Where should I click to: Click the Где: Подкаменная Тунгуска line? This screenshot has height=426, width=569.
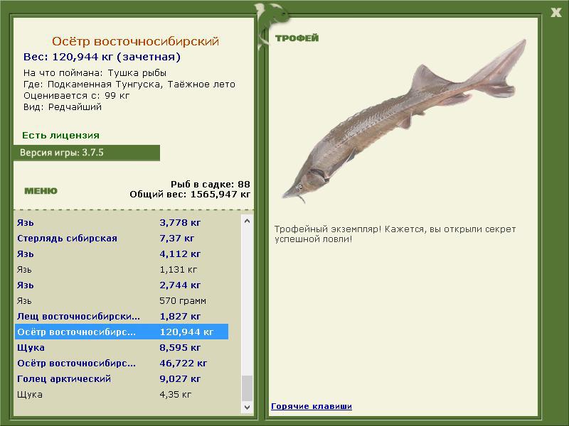point(129,84)
